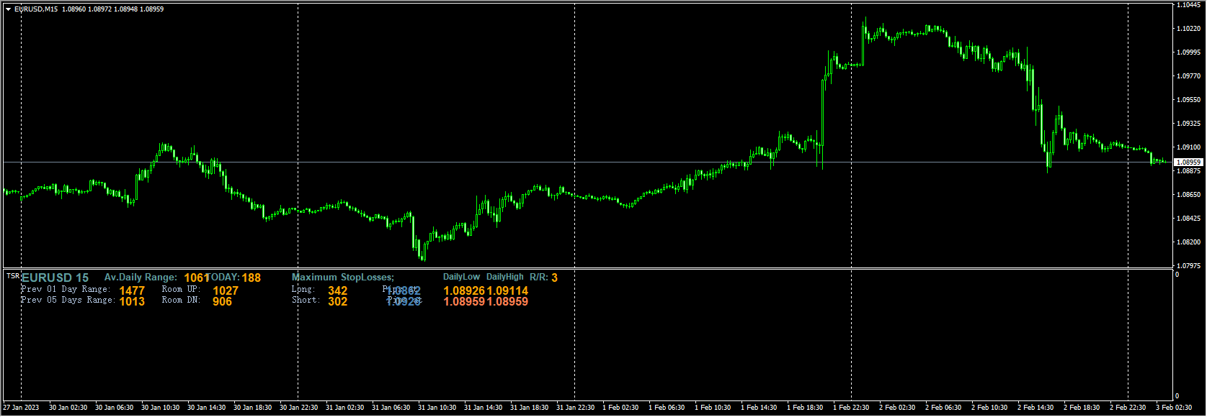Select the 1477 previous day range value
The width and height of the screenshot is (1207, 417).
[x=133, y=291]
